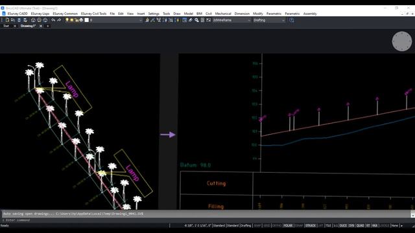Add a new drawing tab with plus button

click(x=47, y=26)
